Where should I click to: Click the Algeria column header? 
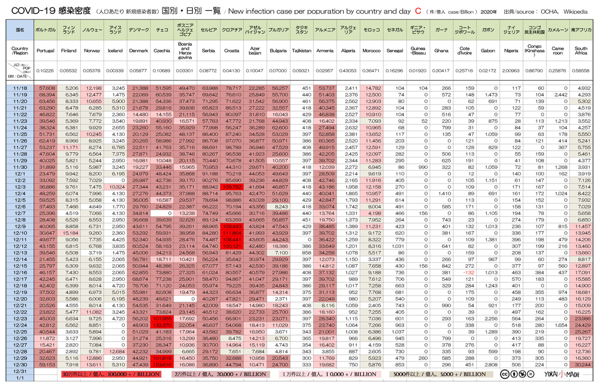tap(348, 51)
